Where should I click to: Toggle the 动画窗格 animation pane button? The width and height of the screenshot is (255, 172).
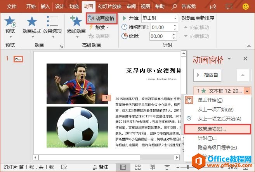pyautogui.click(x=101, y=18)
